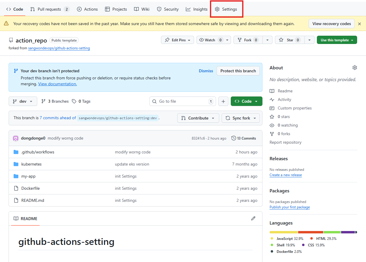Edit README with the pencil icon
The image size is (366, 262).
(253, 218)
